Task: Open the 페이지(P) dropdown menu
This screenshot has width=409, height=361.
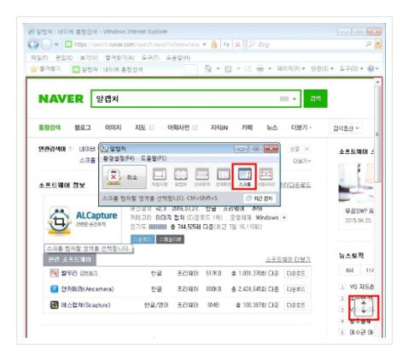Action: [291, 68]
